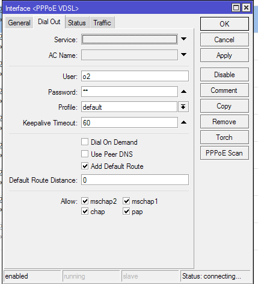The width and height of the screenshot is (258, 284).
Task: Switch to the General tab
Action: pos(19,23)
